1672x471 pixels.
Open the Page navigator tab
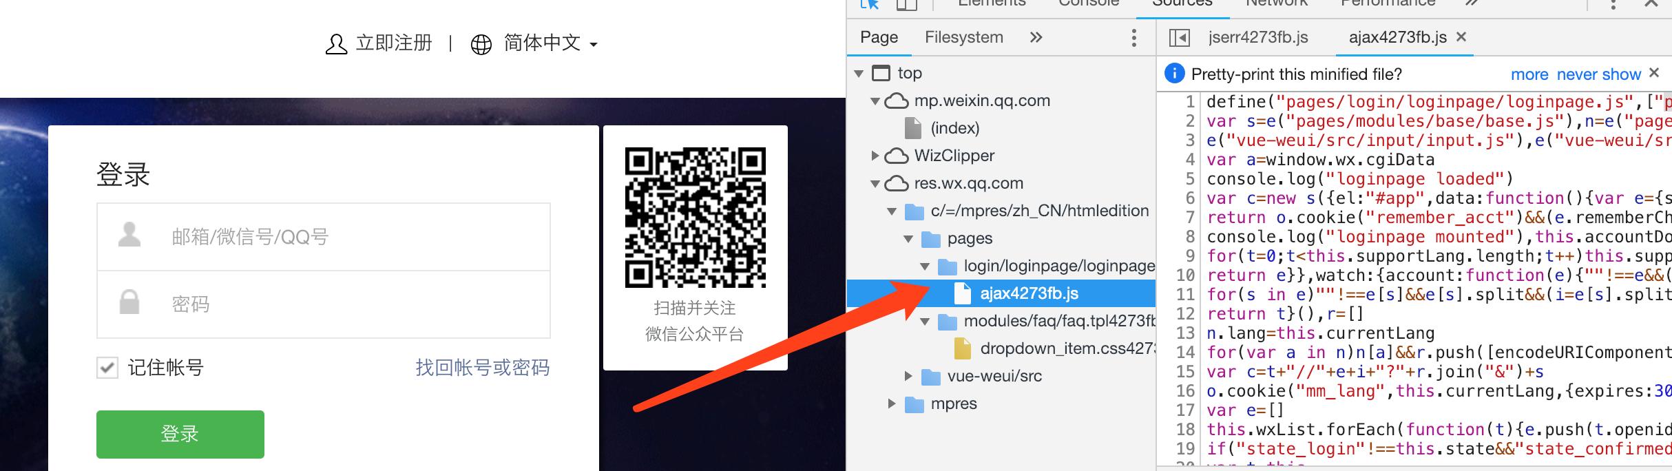point(879,37)
